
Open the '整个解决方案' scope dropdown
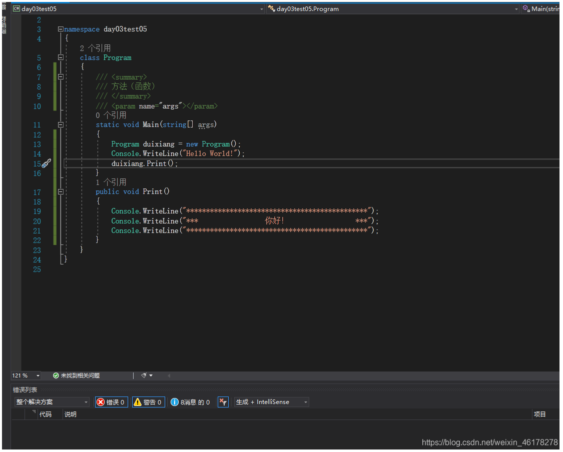(x=52, y=403)
